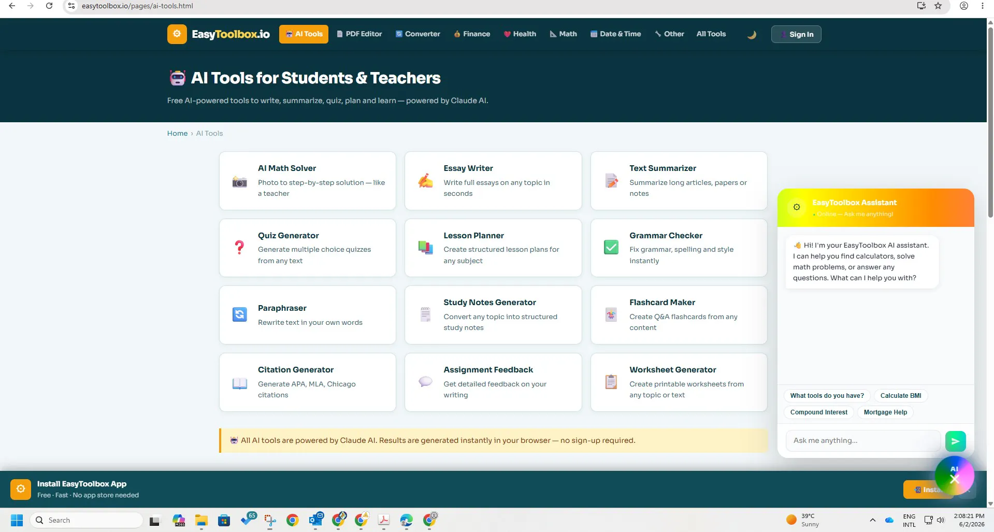Follow the Home breadcrumb link

click(x=177, y=133)
